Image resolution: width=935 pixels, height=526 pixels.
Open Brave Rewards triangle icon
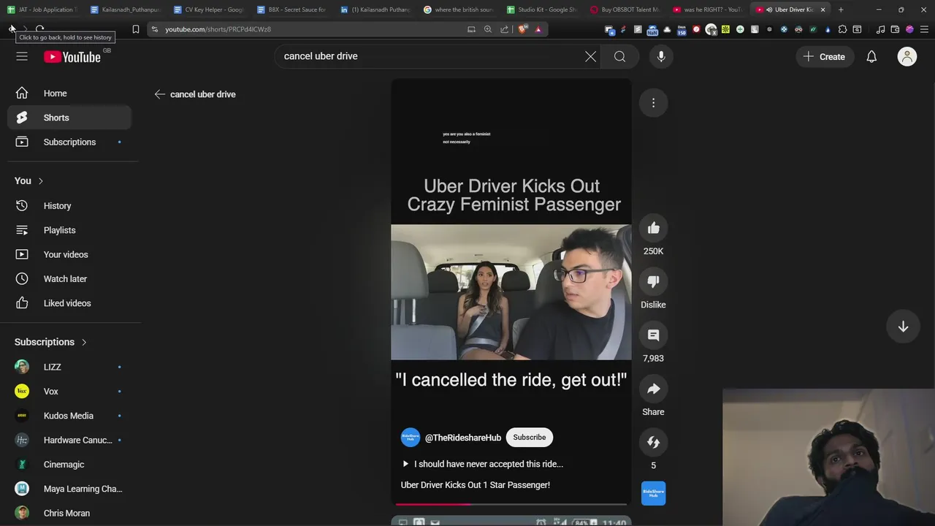[x=538, y=29]
